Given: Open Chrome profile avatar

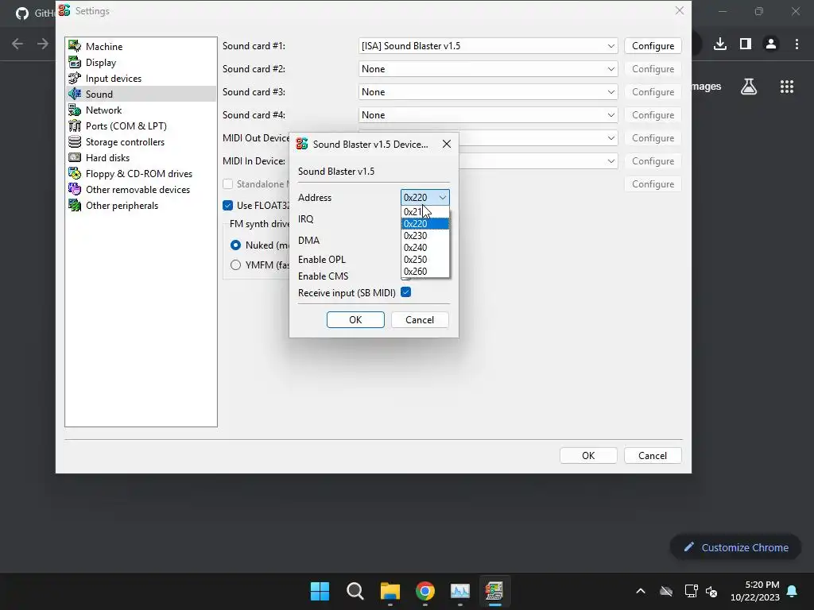Looking at the screenshot, I should [771, 44].
